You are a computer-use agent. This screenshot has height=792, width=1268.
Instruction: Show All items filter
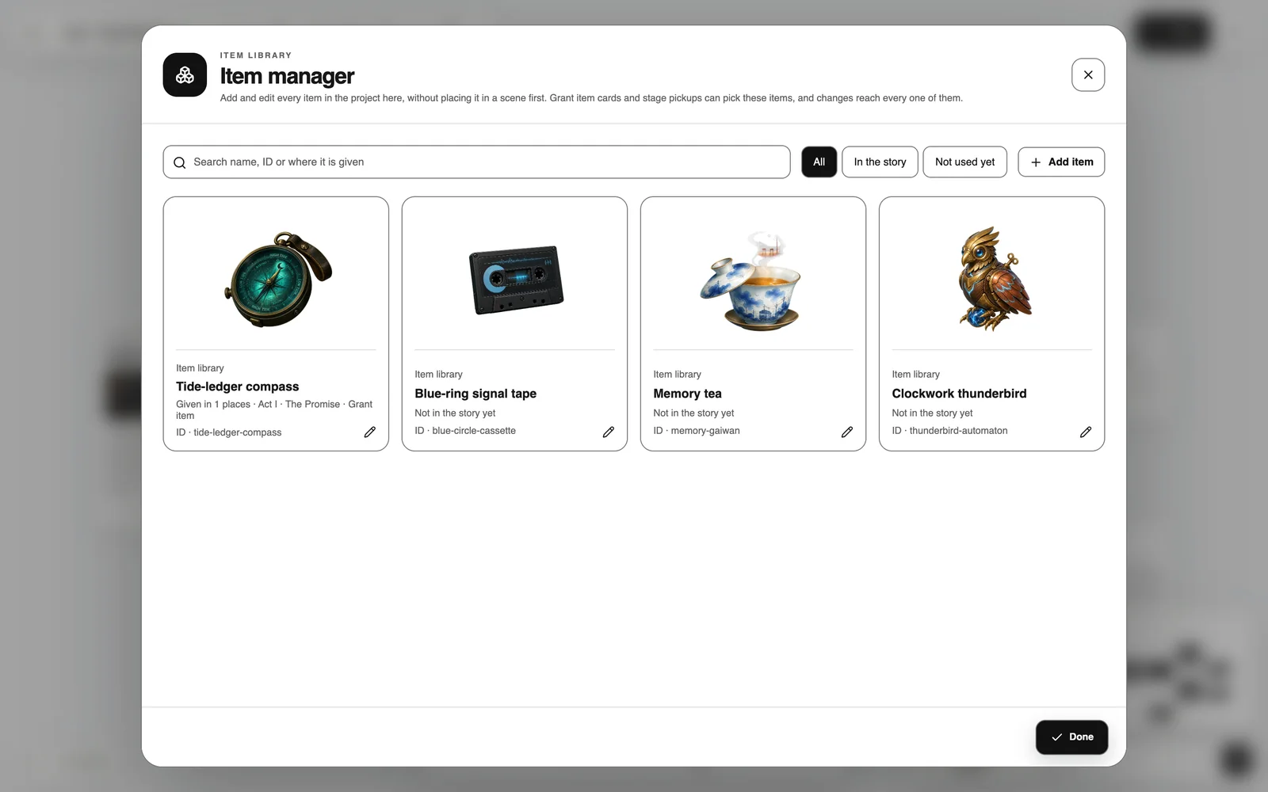819,162
